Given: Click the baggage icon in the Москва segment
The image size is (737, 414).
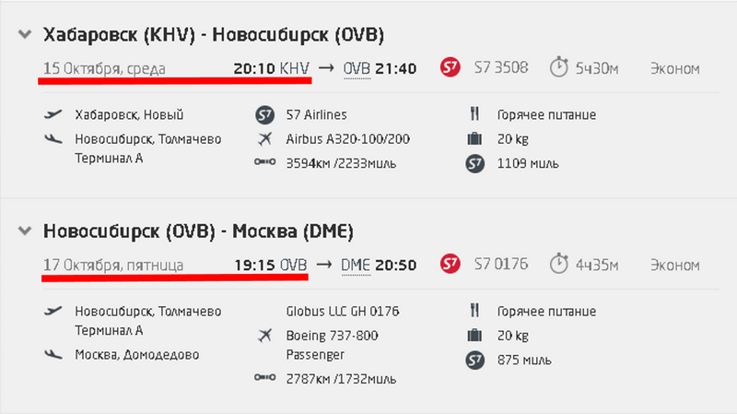Looking at the screenshot, I should coord(474,336).
